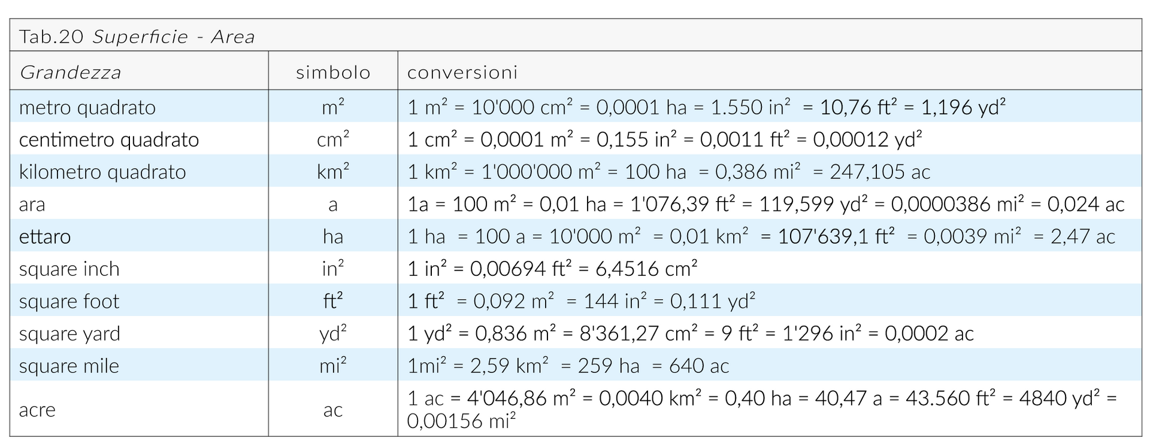Viewport: 1150px width, 447px height.
Task: Click the metro quadrato row label
Action: (x=87, y=108)
